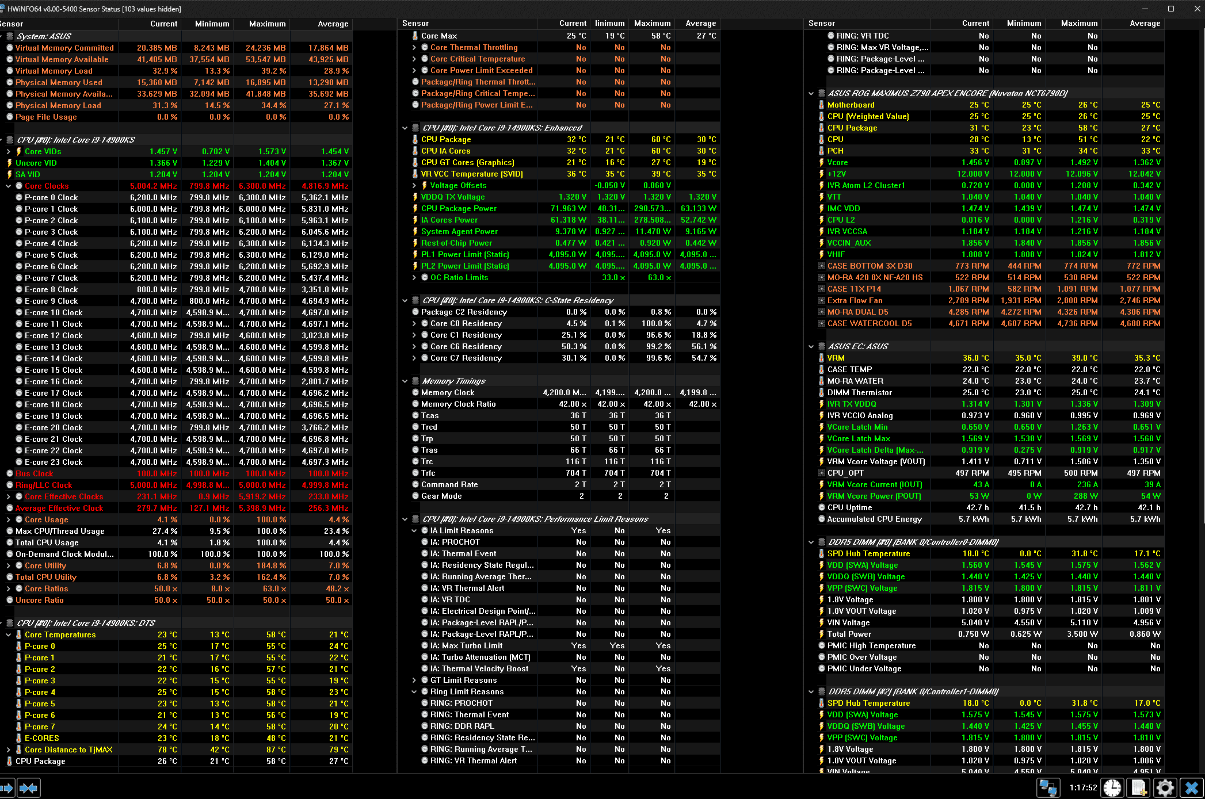Click thermometer icon beside PCH

(x=821, y=151)
